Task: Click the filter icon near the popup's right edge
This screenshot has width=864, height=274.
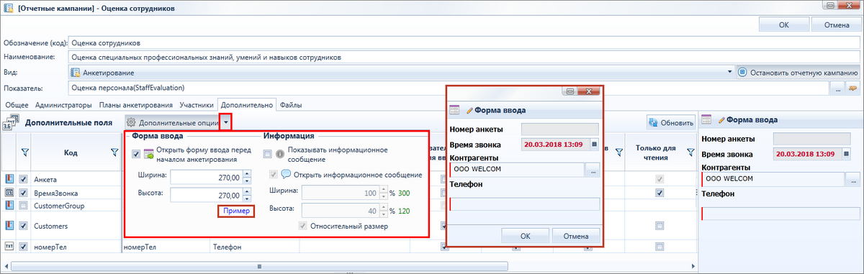Action: pos(618,152)
